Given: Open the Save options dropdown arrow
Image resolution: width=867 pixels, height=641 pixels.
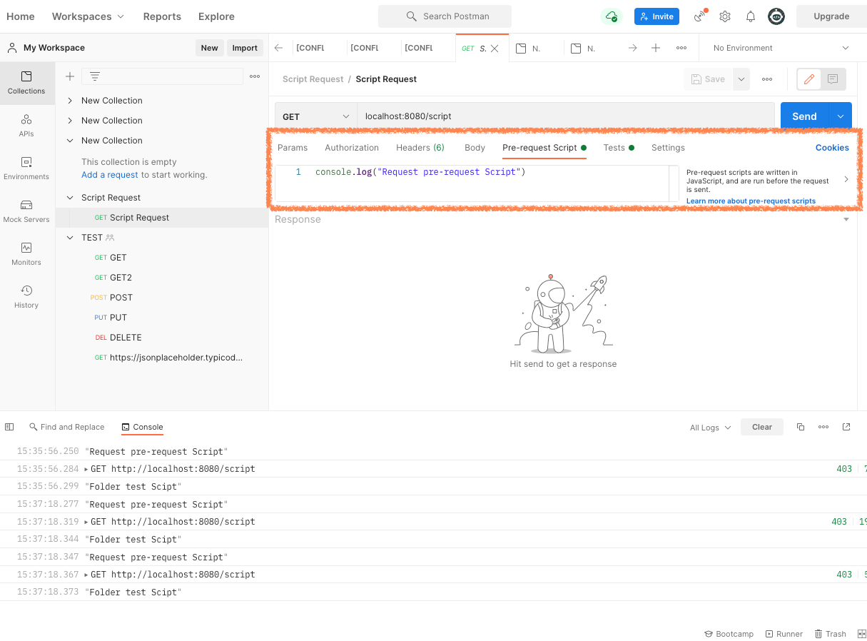Looking at the screenshot, I should pyautogui.click(x=741, y=79).
